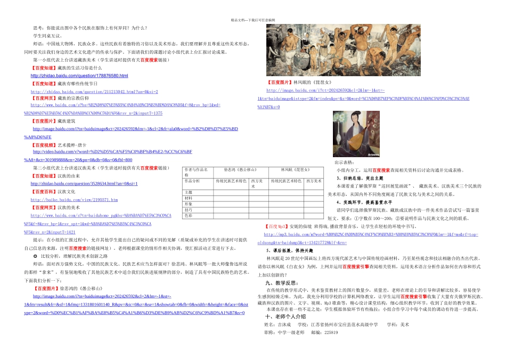Screen dimensions: 506x358
Task: Click the text 职称：中学一级老师
Action: 284,332
